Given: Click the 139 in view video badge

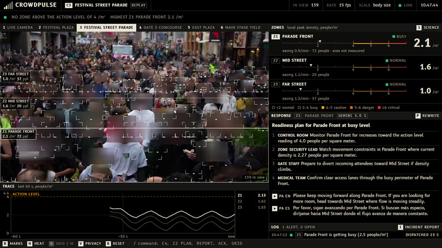Looking at the screenshot, I should (x=254, y=177).
